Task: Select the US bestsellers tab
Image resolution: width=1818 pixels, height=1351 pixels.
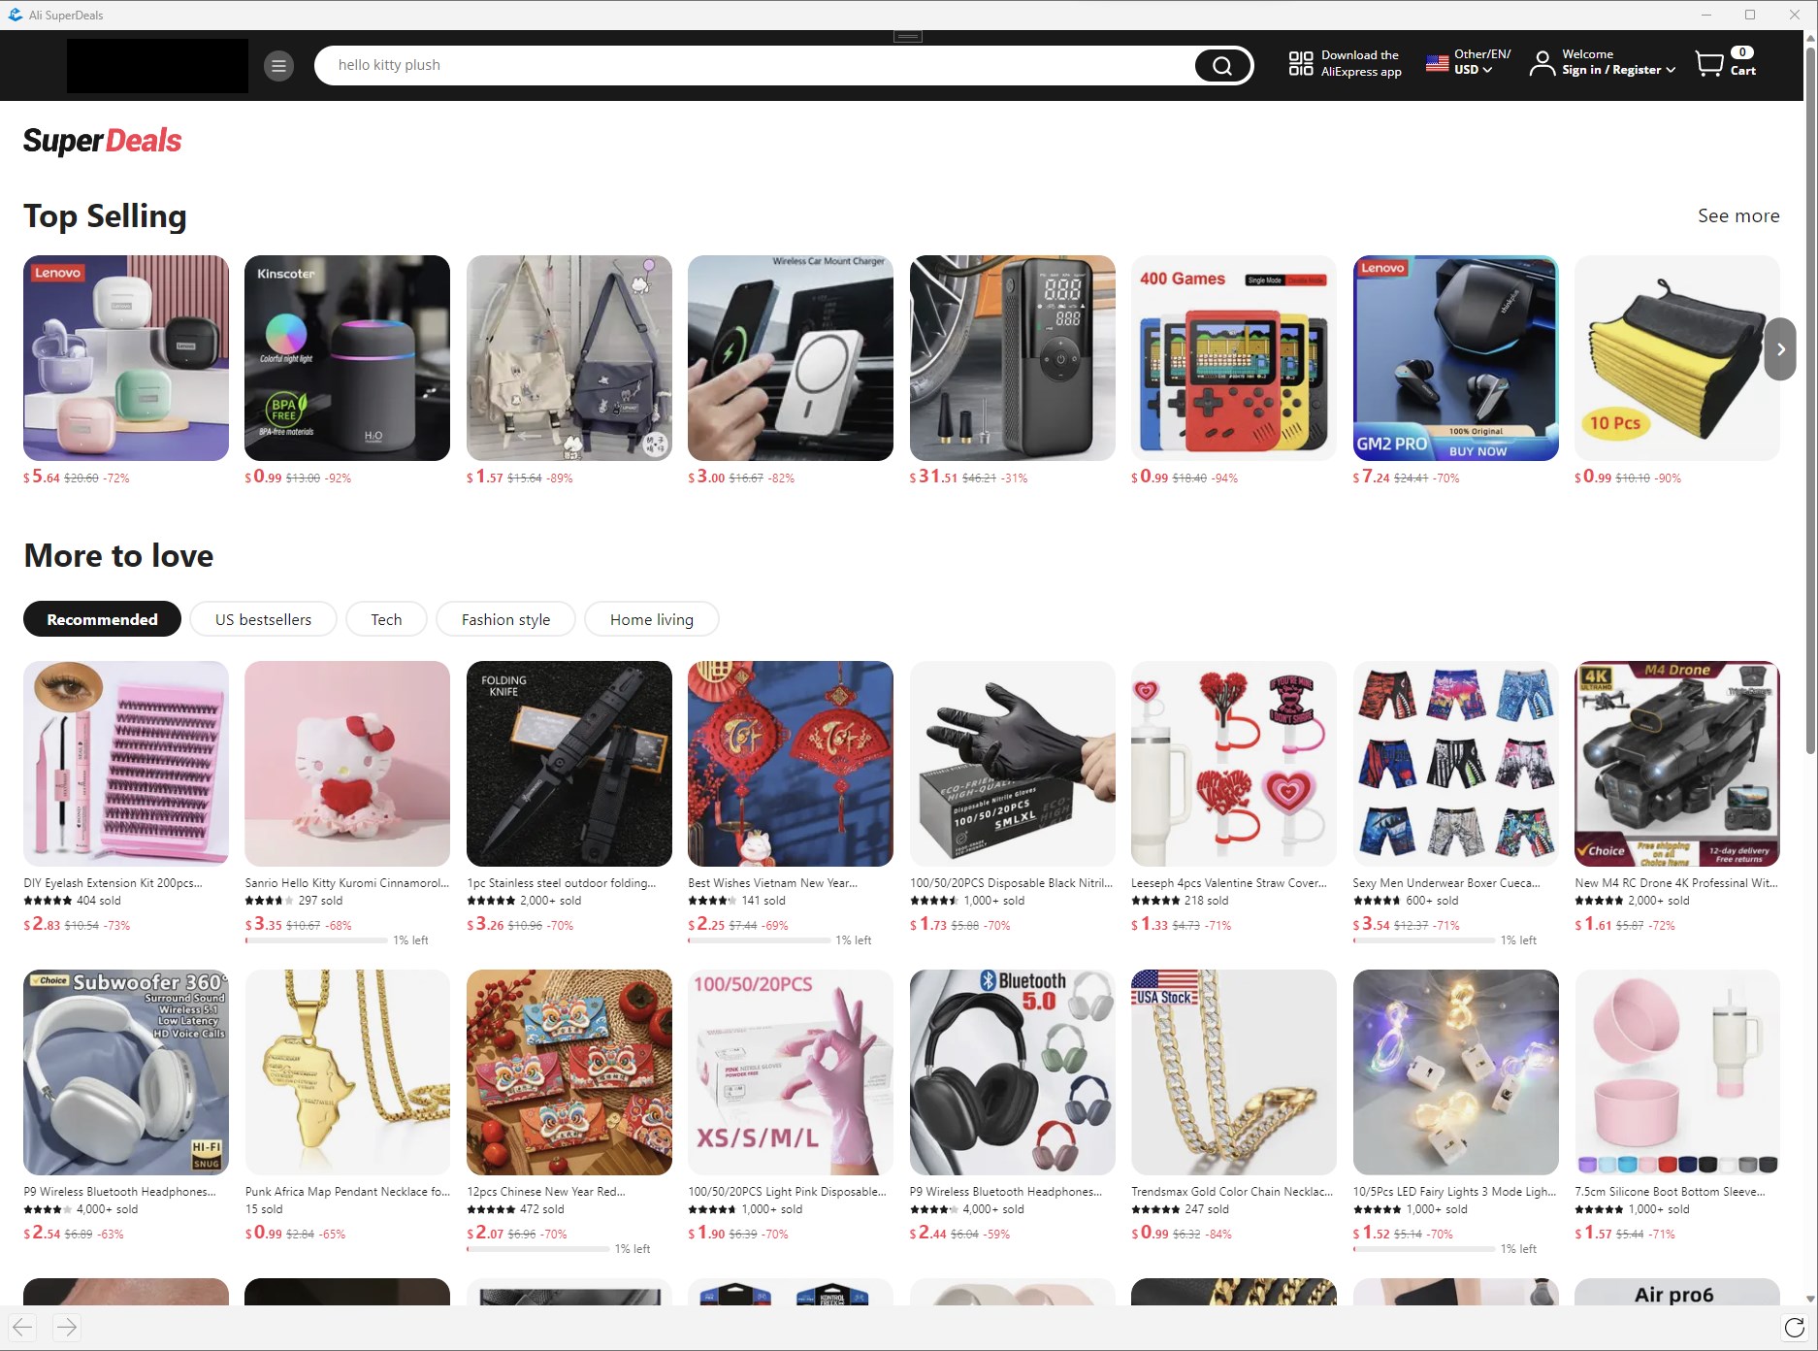Action: [263, 619]
